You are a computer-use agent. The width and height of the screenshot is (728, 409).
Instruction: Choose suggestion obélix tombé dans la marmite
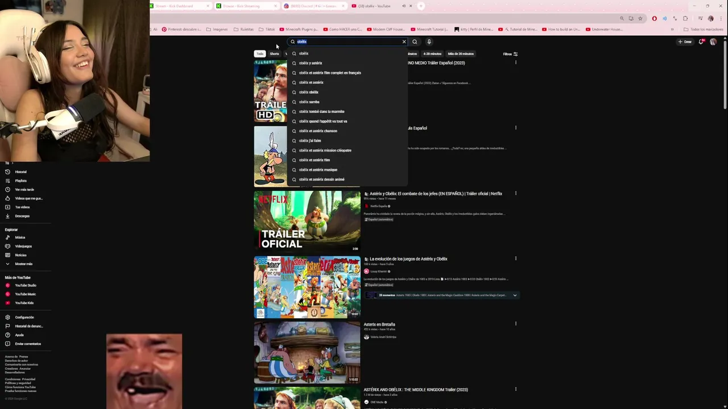click(347, 111)
